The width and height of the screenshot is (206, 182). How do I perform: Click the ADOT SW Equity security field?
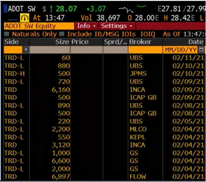pyautogui.click(x=39, y=26)
